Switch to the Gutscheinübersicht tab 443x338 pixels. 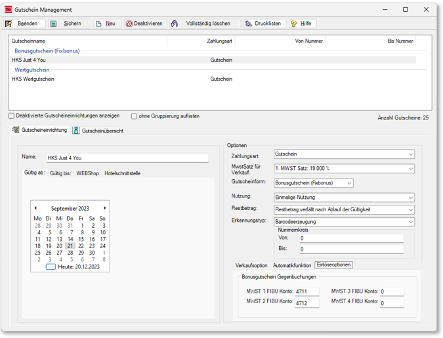(98, 131)
